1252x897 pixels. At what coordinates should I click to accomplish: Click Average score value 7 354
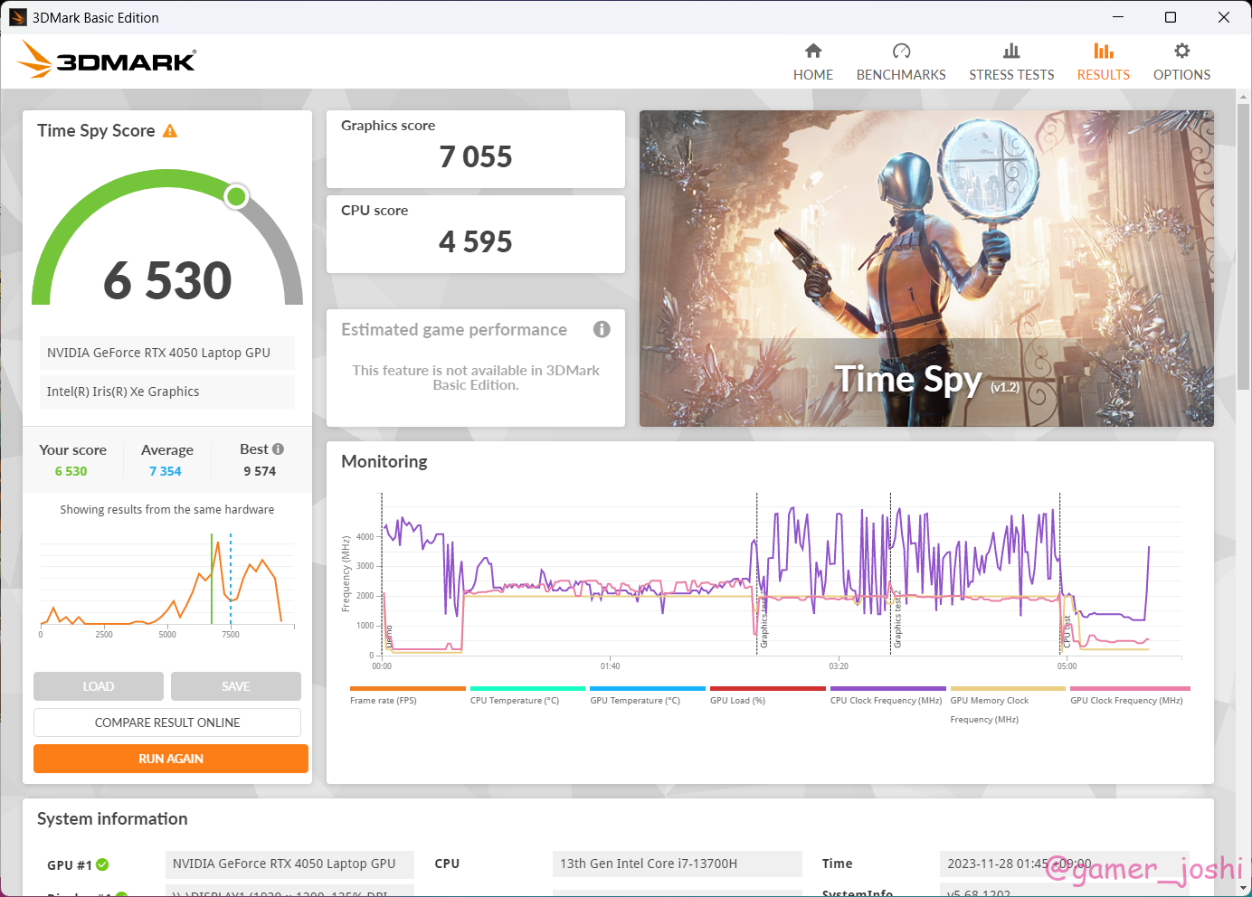pyautogui.click(x=166, y=471)
